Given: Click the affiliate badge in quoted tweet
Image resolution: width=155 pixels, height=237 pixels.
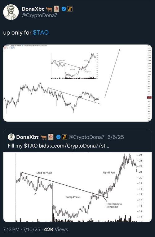Looking at the screenshot, I should 64,137.
